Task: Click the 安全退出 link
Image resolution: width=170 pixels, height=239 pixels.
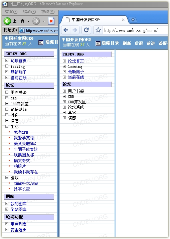Action: (18, 230)
